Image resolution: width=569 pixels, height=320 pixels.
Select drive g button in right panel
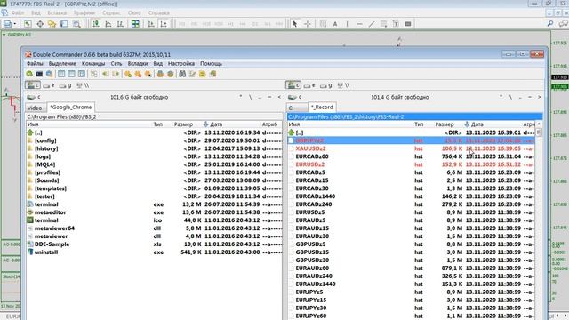point(326,85)
